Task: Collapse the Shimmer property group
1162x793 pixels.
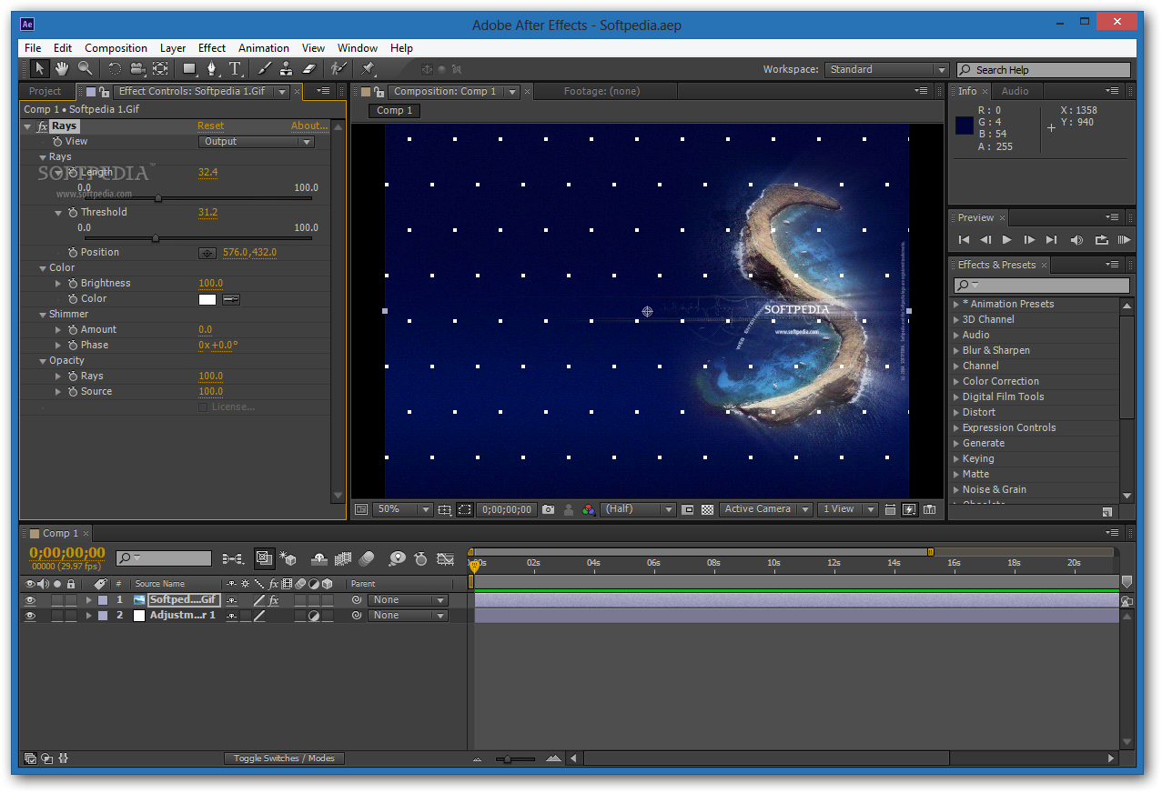Action: click(43, 314)
